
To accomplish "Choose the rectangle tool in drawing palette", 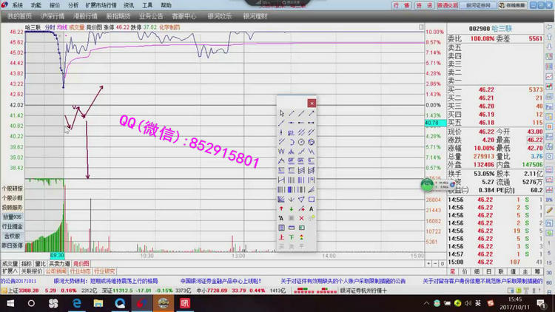I will pyautogui.click(x=311, y=198).
